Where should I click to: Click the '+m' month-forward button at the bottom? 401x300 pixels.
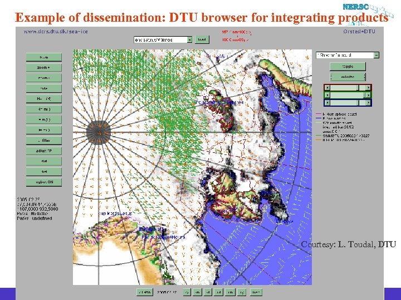[231, 292]
